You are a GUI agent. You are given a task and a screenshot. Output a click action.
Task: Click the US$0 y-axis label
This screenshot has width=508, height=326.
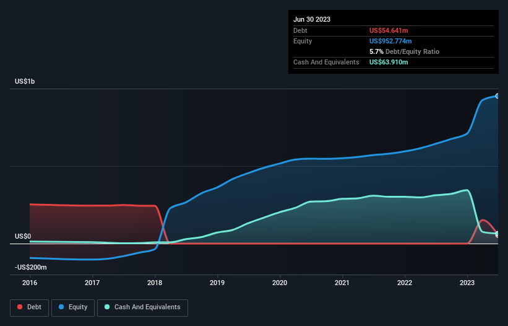coord(23,237)
